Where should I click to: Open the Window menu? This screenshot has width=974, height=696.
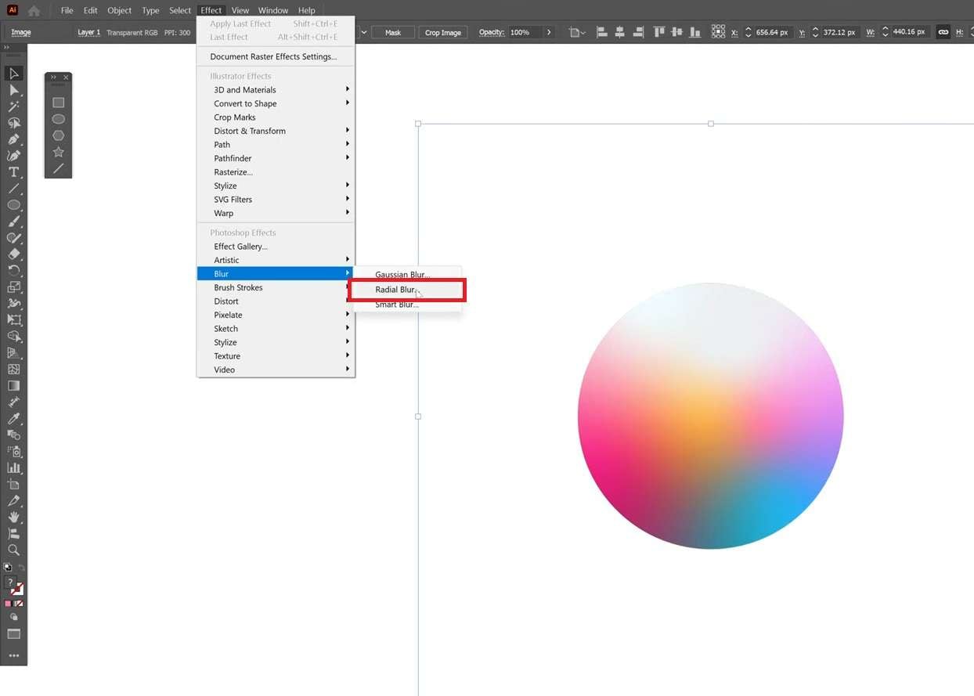[273, 10]
